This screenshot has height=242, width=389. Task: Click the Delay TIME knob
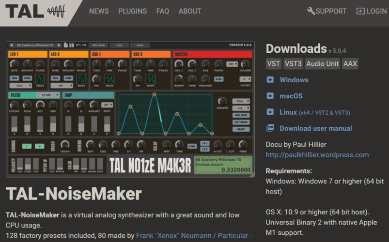[x=179, y=144]
